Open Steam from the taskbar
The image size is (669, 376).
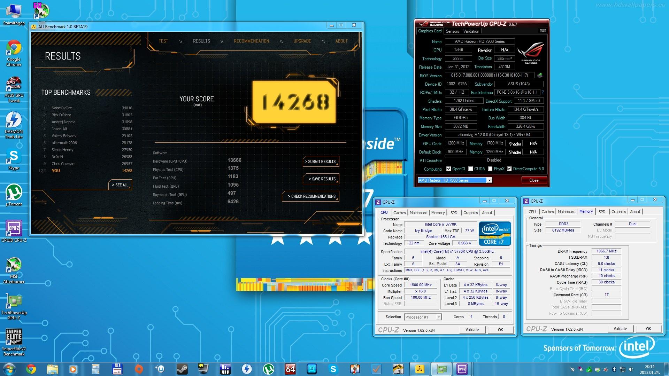click(182, 369)
